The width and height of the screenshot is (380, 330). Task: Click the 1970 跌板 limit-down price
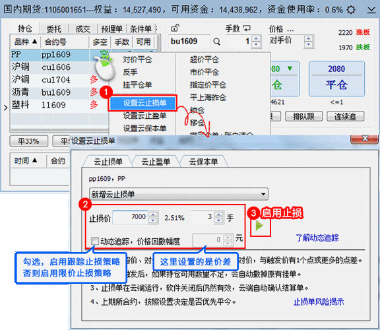tap(354, 48)
